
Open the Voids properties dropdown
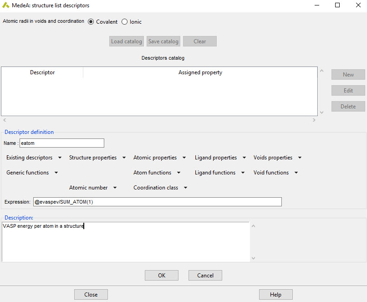point(277,158)
